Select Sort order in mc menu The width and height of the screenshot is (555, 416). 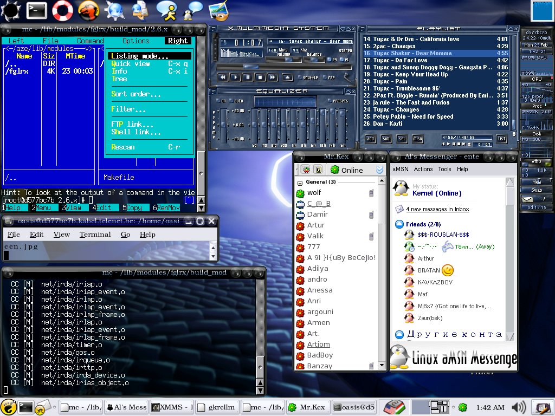(x=150, y=94)
